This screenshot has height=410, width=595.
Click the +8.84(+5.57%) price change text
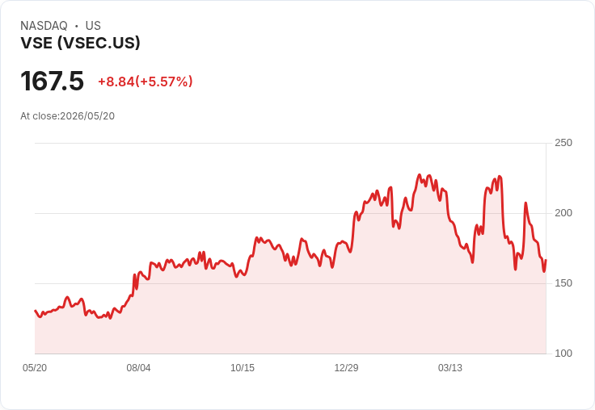click(146, 82)
